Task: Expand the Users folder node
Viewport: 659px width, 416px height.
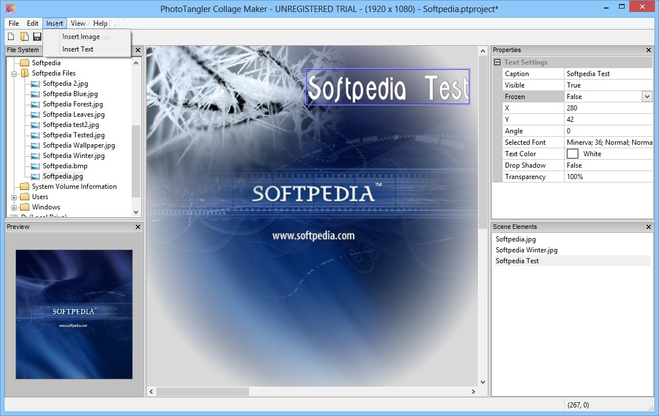Action: click(14, 197)
